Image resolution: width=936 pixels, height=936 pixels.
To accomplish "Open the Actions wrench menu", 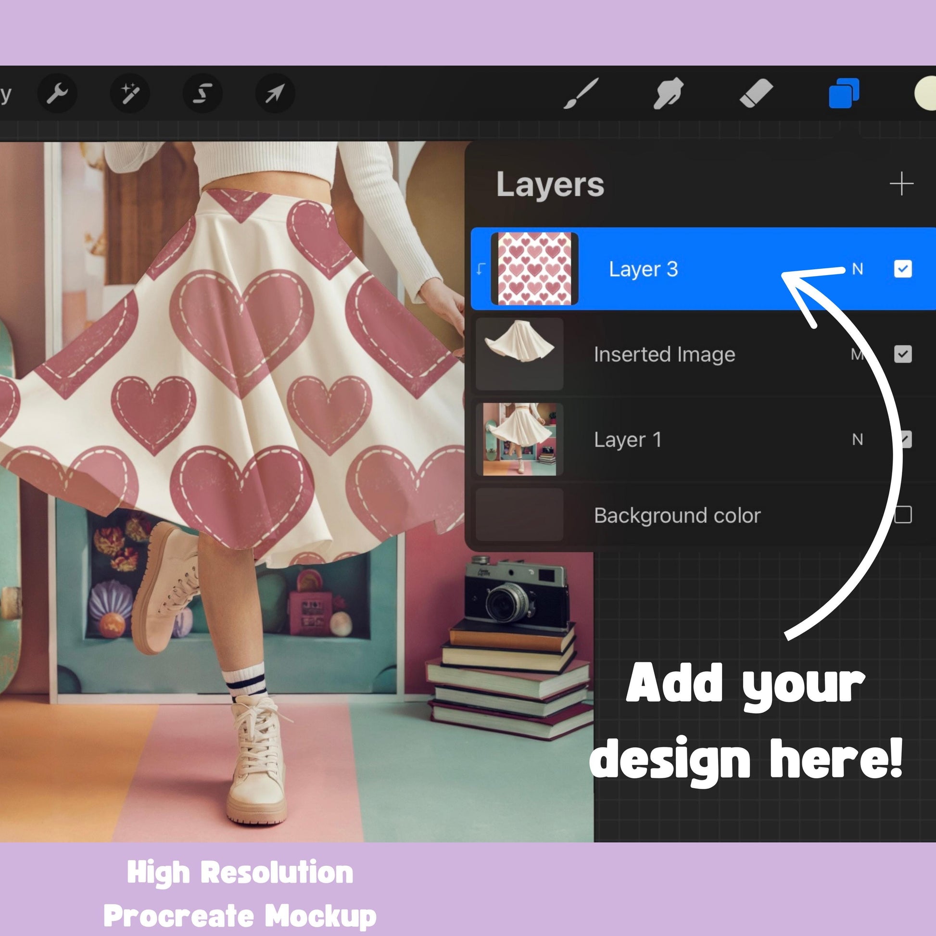I will coord(57,92).
